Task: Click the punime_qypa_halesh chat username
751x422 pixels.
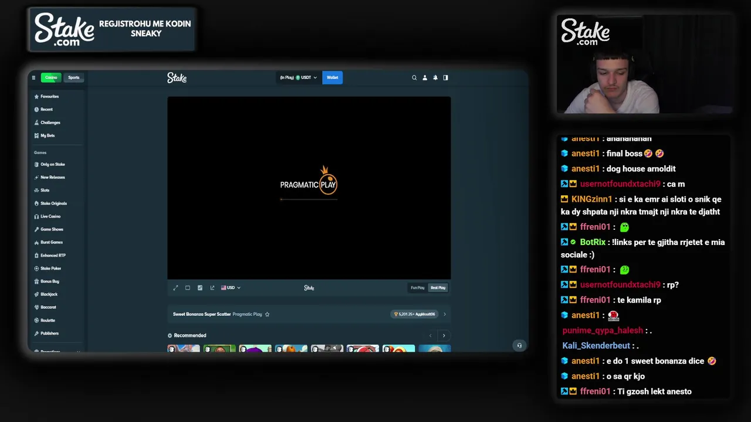Action: [x=603, y=331]
